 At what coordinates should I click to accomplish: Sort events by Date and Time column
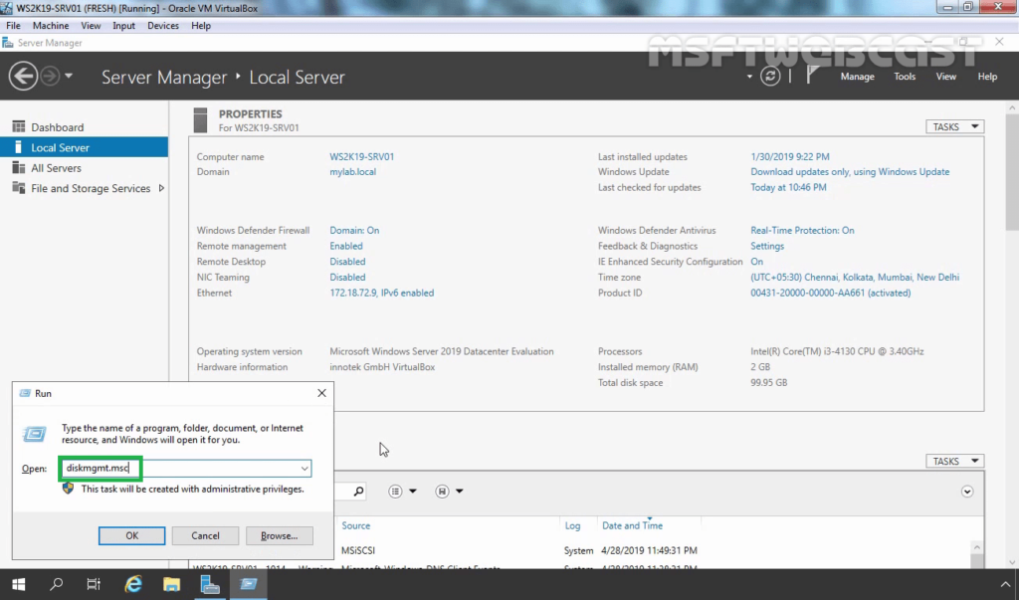pos(632,525)
